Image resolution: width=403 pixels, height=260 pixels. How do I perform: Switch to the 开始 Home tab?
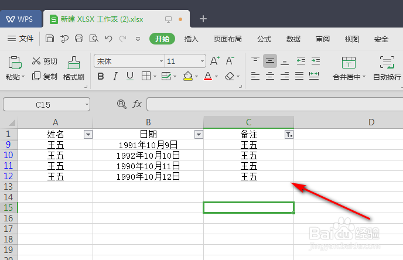pyautogui.click(x=162, y=39)
